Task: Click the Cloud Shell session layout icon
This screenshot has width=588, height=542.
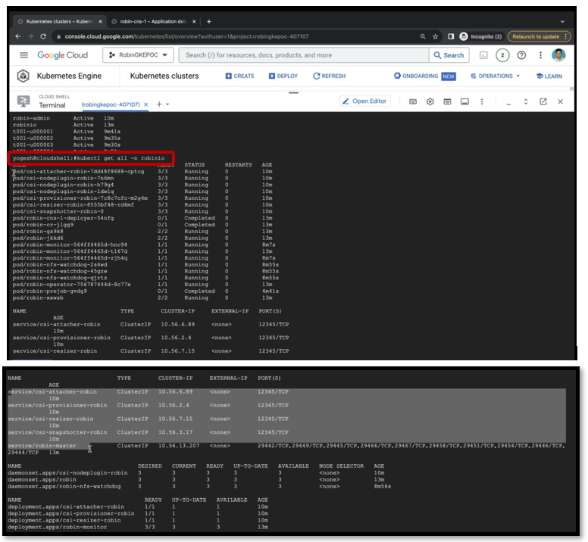Action: [464, 101]
